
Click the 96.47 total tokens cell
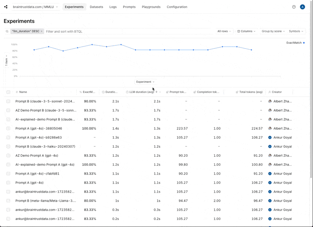(258, 201)
